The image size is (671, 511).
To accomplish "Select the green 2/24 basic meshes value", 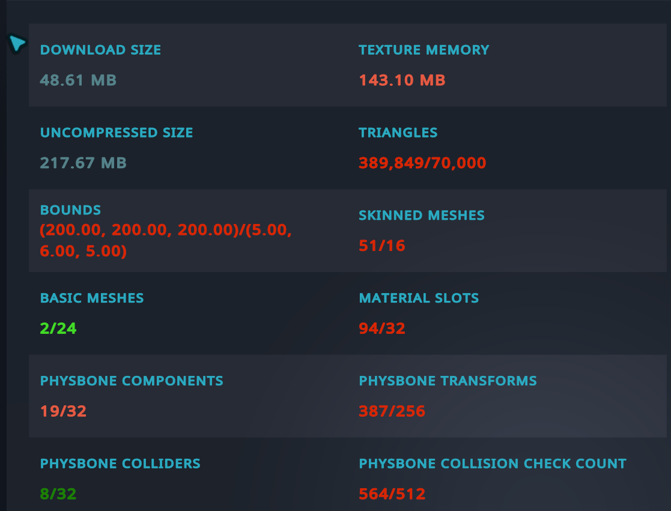I will pyautogui.click(x=58, y=328).
